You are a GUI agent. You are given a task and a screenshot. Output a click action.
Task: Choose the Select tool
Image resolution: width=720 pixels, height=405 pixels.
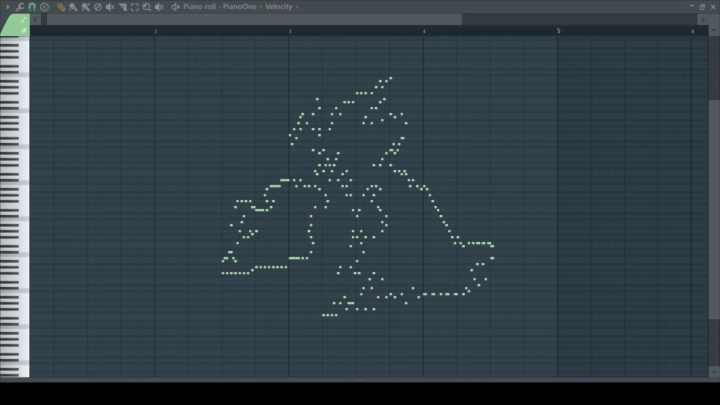(x=134, y=7)
